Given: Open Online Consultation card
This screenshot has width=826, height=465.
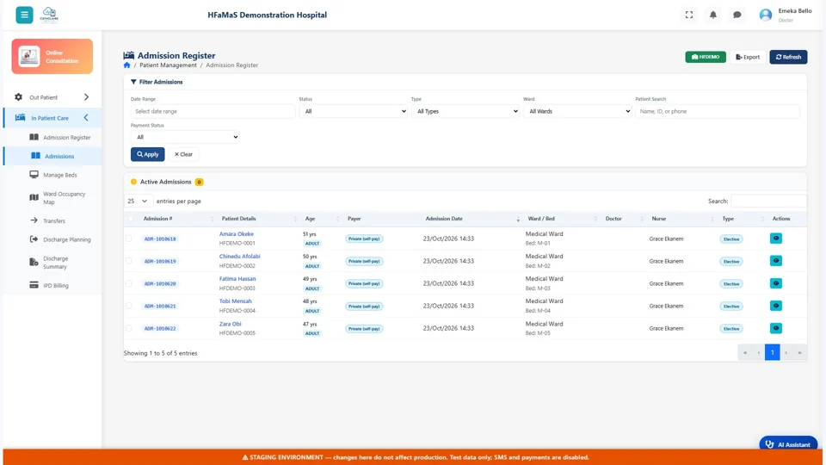Looking at the screenshot, I should 52,57.
